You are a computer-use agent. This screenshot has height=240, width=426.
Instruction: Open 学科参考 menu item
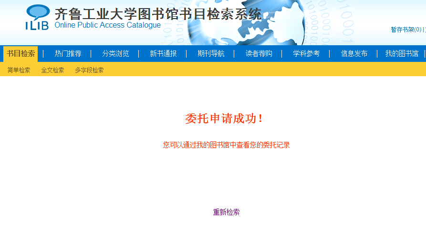point(306,54)
